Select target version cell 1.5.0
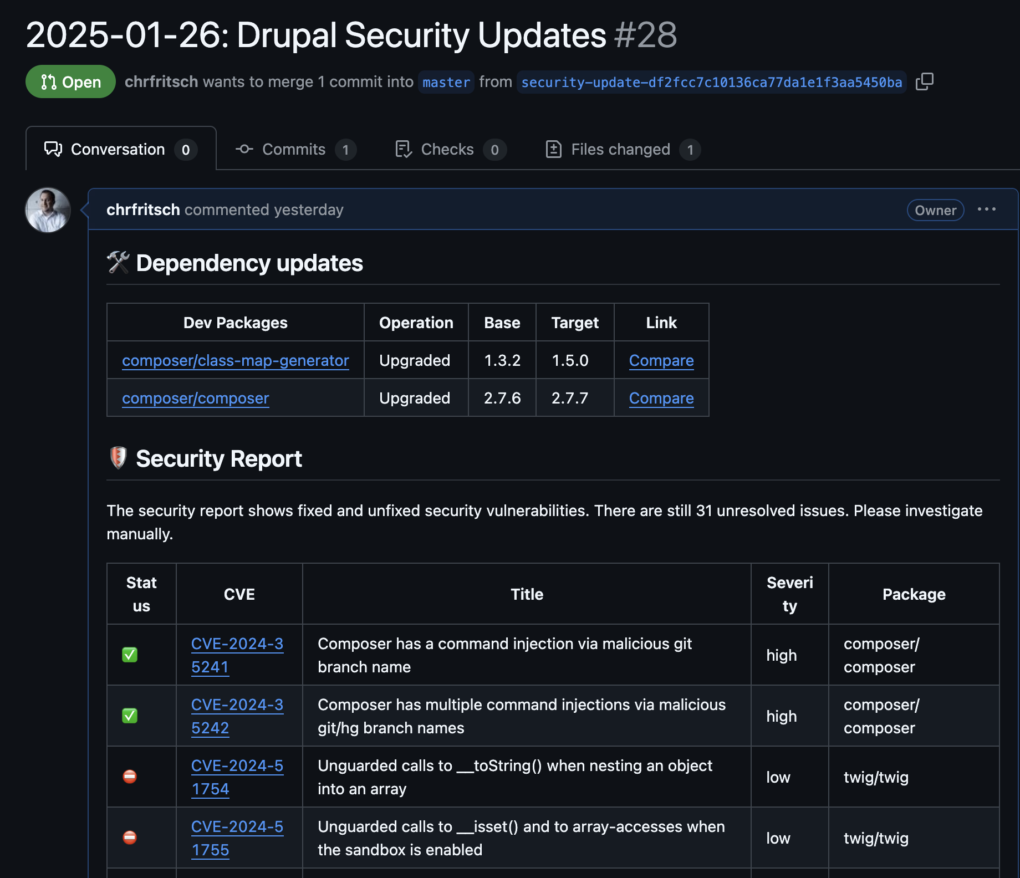Viewport: 1020px width, 878px height. pos(575,360)
